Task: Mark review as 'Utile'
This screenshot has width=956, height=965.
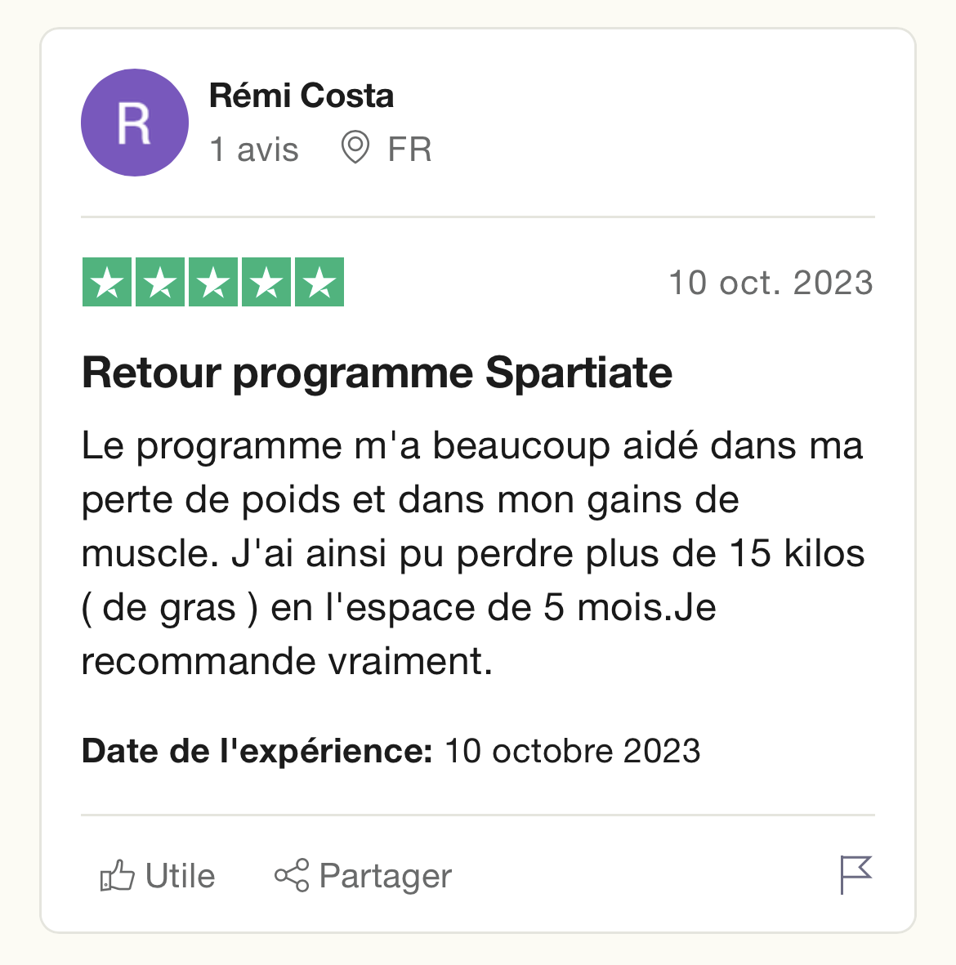Action: 158,875
